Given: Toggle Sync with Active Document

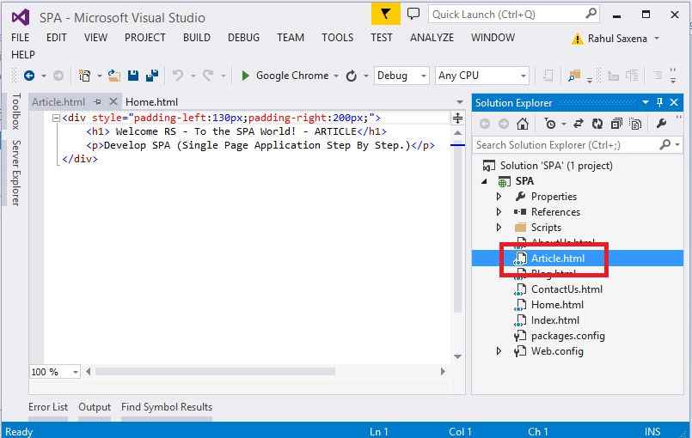Looking at the screenshot, I should (x=579, y=124).
